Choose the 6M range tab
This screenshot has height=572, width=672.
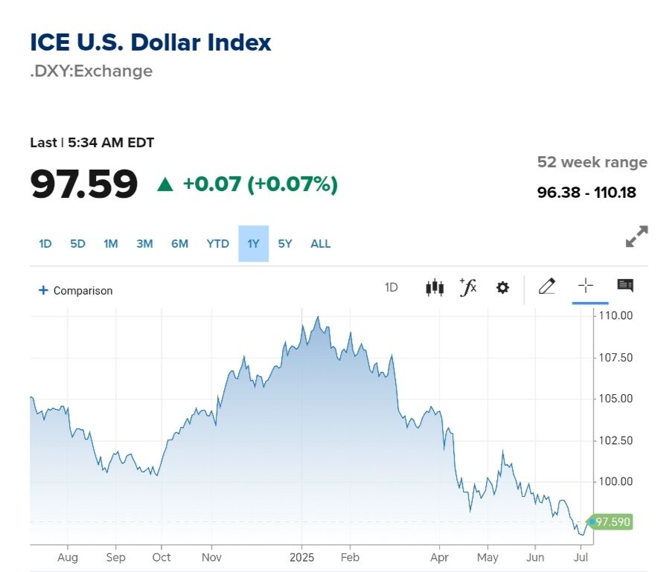click(179, 244)
